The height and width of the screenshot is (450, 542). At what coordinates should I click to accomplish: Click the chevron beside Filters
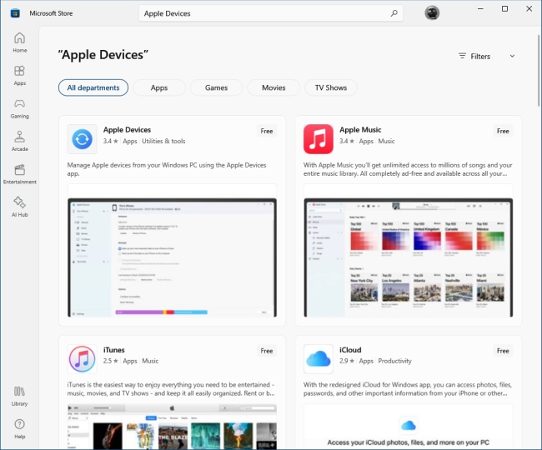512,56
